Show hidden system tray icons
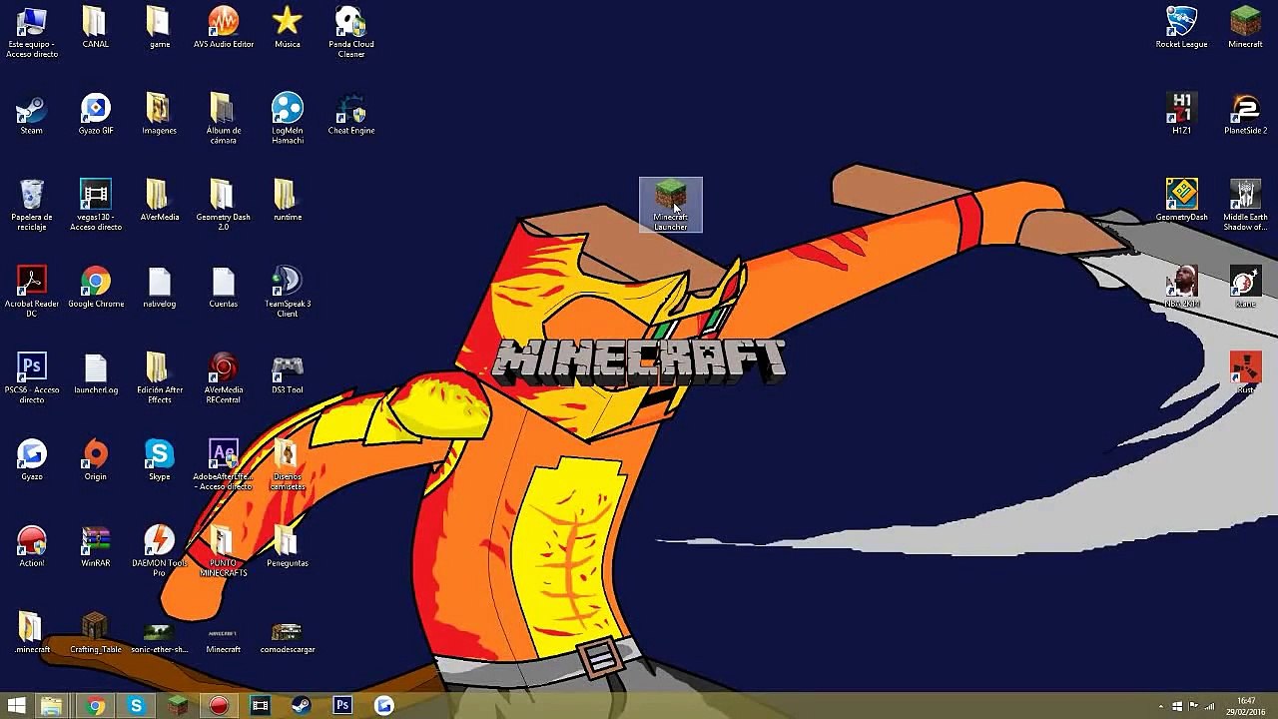This screenshot has width=1278, height=719. [x=1160, y=706]
